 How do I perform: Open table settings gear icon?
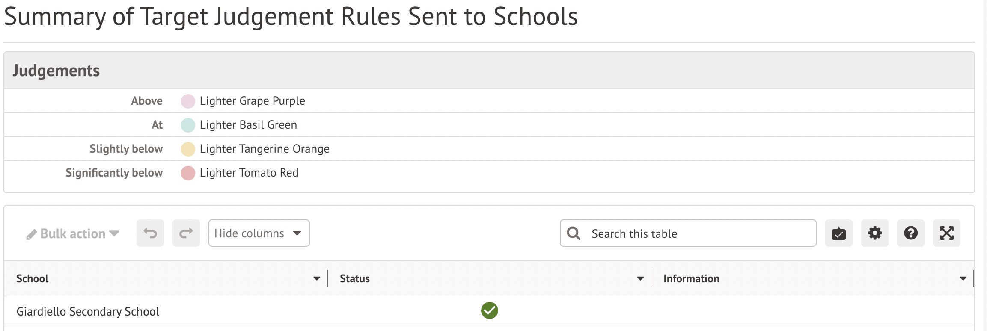(874, 233)
